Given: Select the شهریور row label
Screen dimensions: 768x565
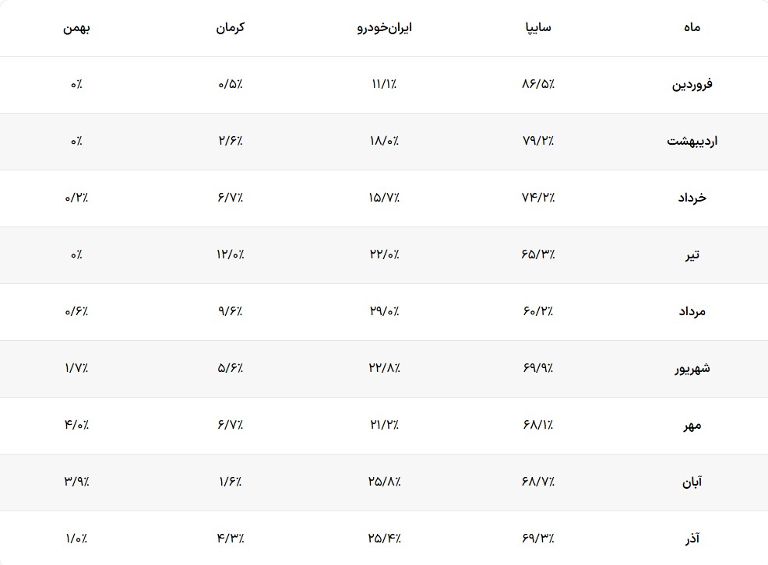Looking at the screenshot, I should pyautogui.click(x=692, y=369).
